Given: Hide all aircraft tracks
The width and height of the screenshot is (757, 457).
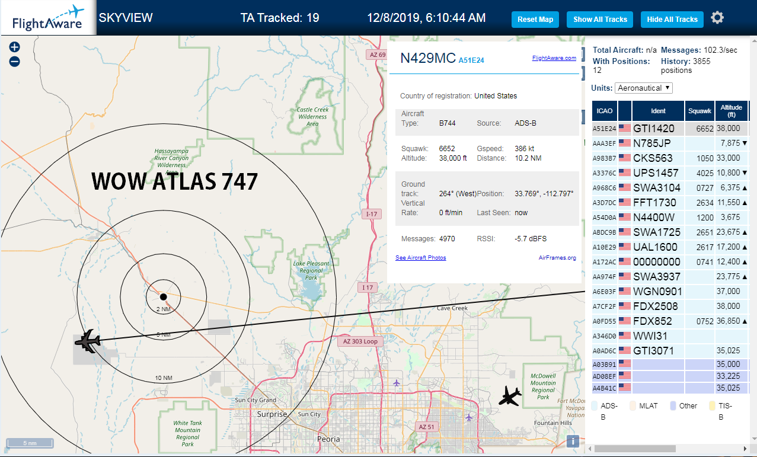Looking at the screenshot, I should [x=672, y=20].
